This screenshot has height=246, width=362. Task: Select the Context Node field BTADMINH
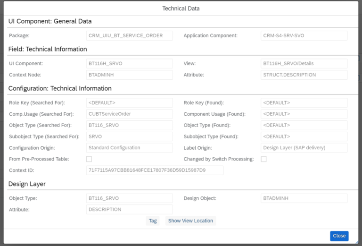click(x=129, y=75)
